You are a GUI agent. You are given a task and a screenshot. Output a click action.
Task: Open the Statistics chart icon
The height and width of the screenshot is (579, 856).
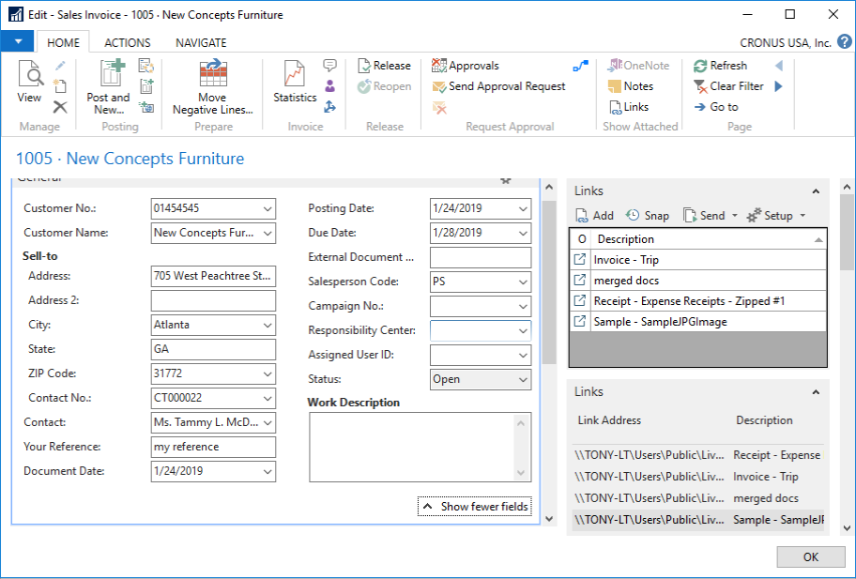(295, 75)
